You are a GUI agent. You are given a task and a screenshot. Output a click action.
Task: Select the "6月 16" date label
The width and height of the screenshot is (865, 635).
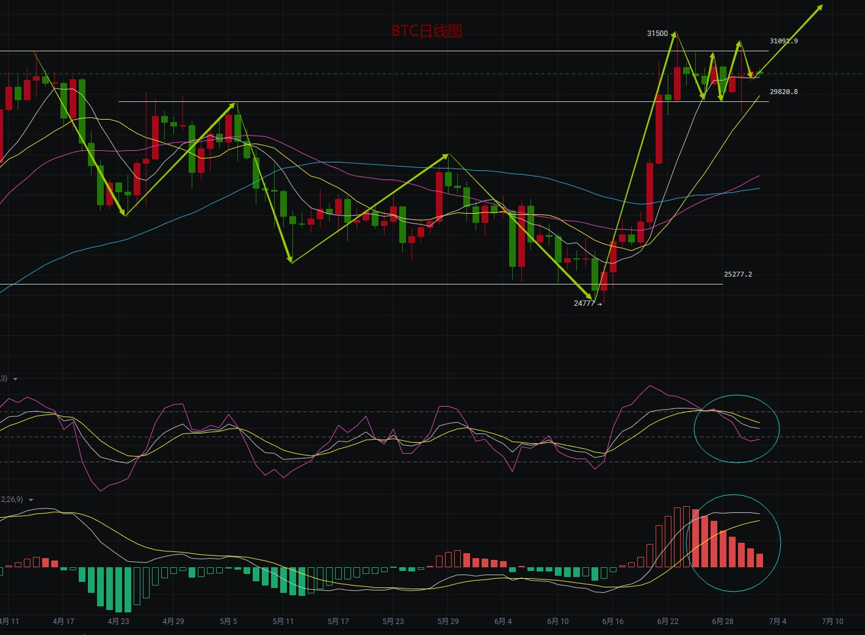pyautogui.click(x=613, y=622)
